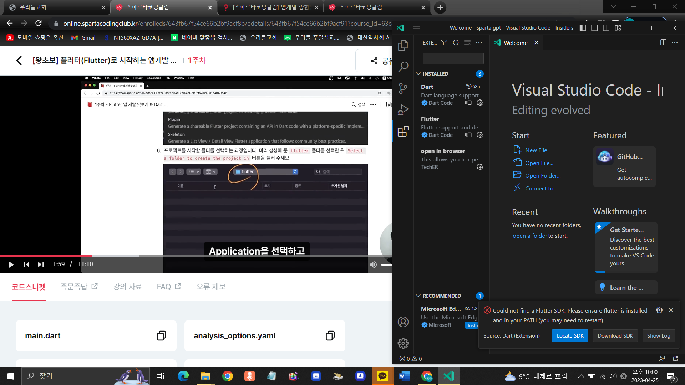The image size is (685, 385).
Task: Split the editor to the right
Action: pos(663,42)
